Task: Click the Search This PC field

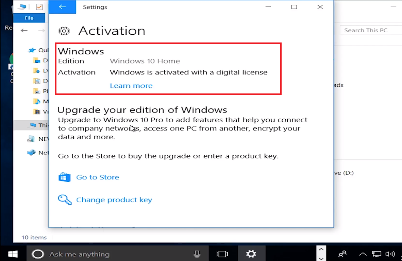Action: pyautogui.click(x=369, y=30)
